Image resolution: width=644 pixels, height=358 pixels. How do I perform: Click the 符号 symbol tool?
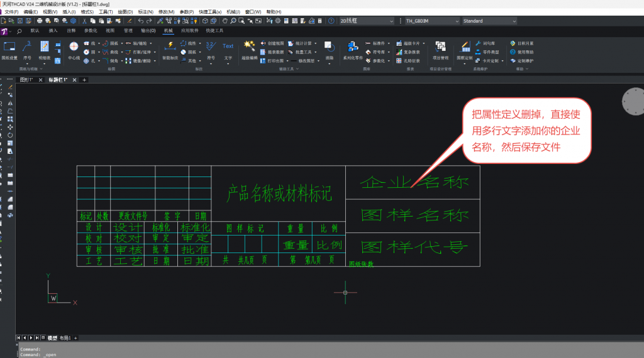click(x=211, y=51)
